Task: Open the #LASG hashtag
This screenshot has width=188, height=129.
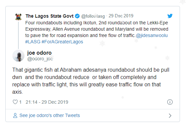Action: click(x=33, y=42)
